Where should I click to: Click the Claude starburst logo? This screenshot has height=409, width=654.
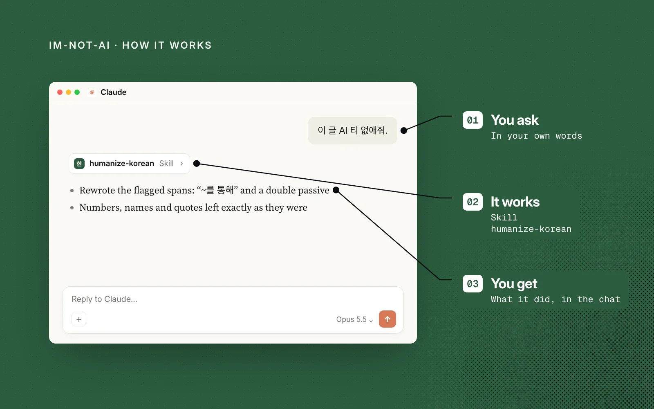pyautogui.click(x=92, y=92)
